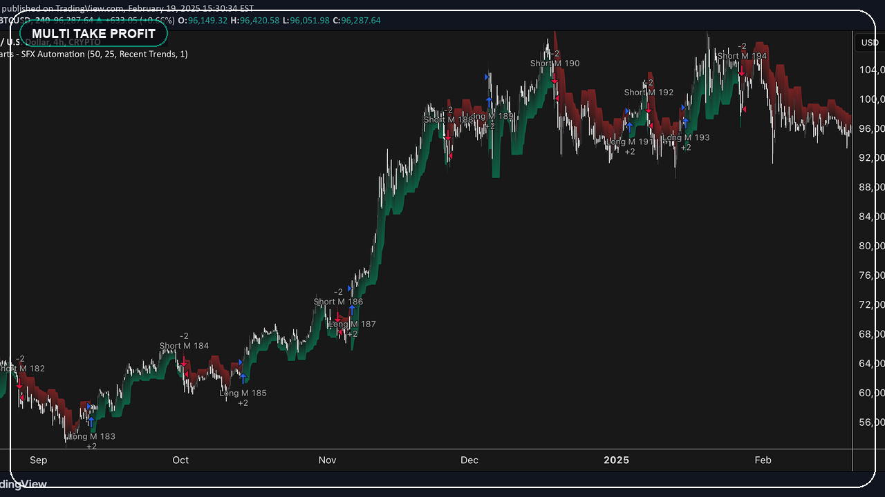Screen dimensions: 885x497
Task: Select the Short M 186 trade label
Action: pos(338,302)
